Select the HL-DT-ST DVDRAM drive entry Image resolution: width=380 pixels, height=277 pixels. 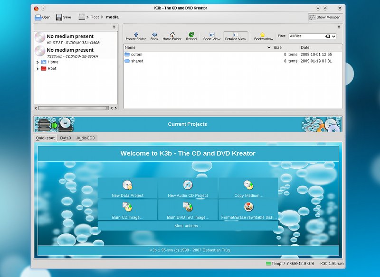(76, 38)
